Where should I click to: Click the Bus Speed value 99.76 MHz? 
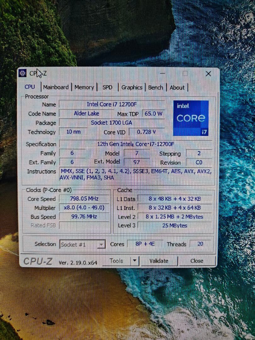tap(84, 216)
